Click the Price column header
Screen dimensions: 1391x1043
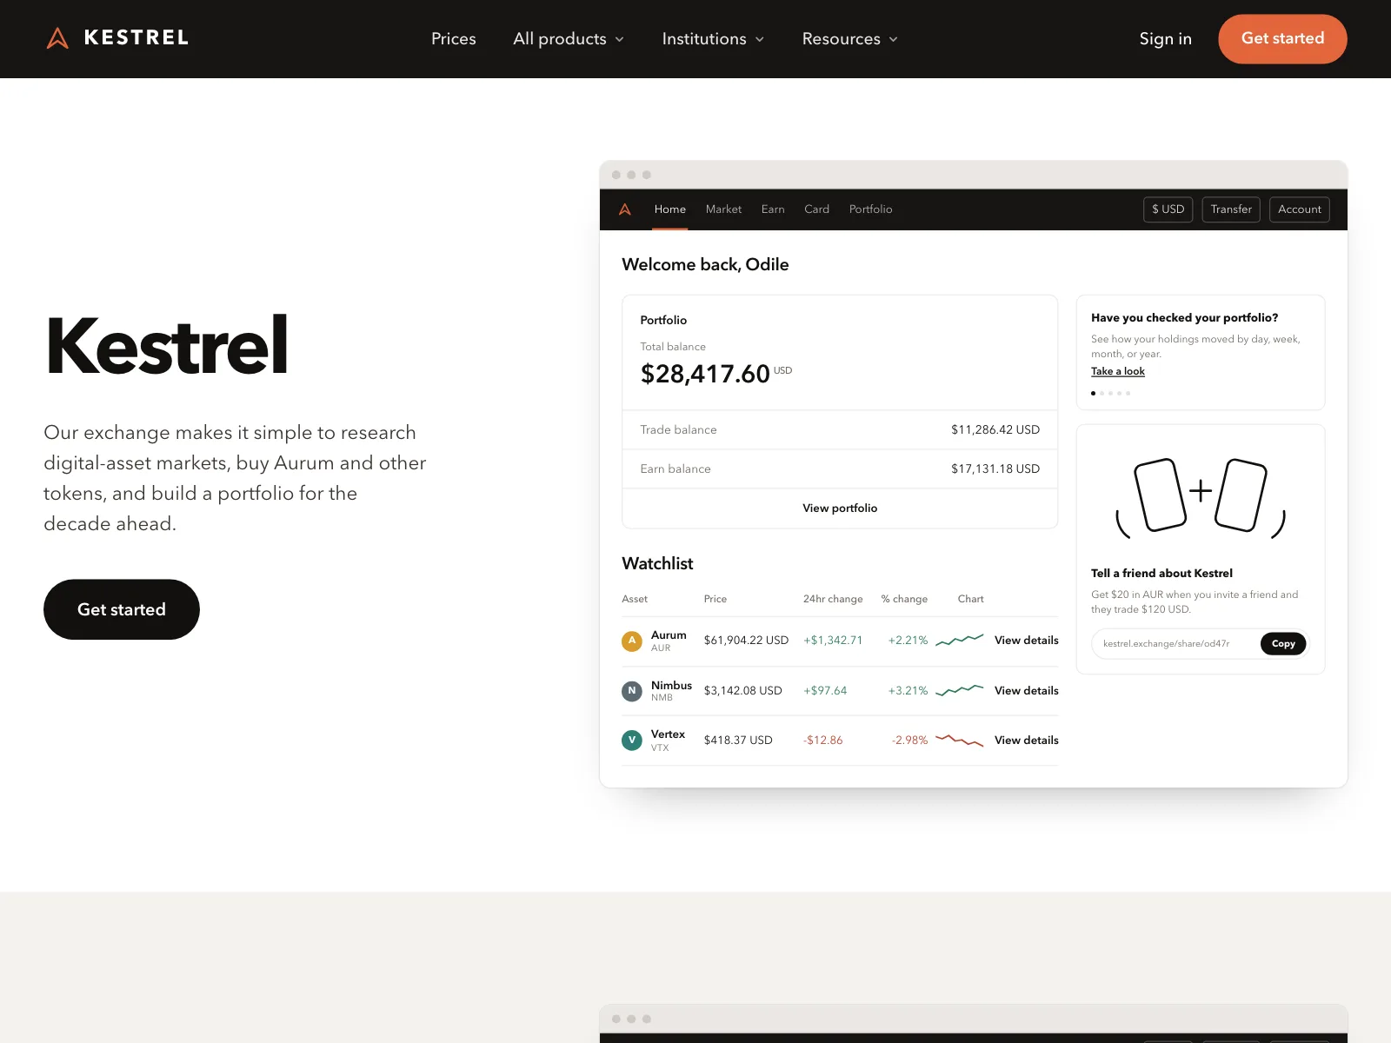(715, 599)
